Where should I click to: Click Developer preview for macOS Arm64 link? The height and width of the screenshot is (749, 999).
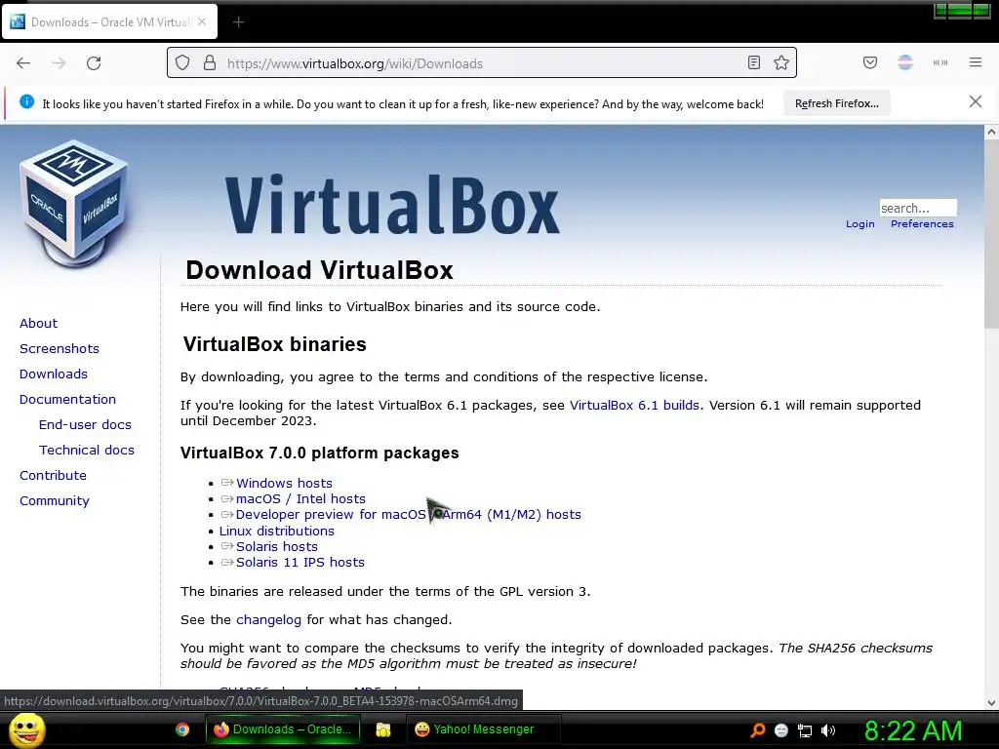point(409,515)
